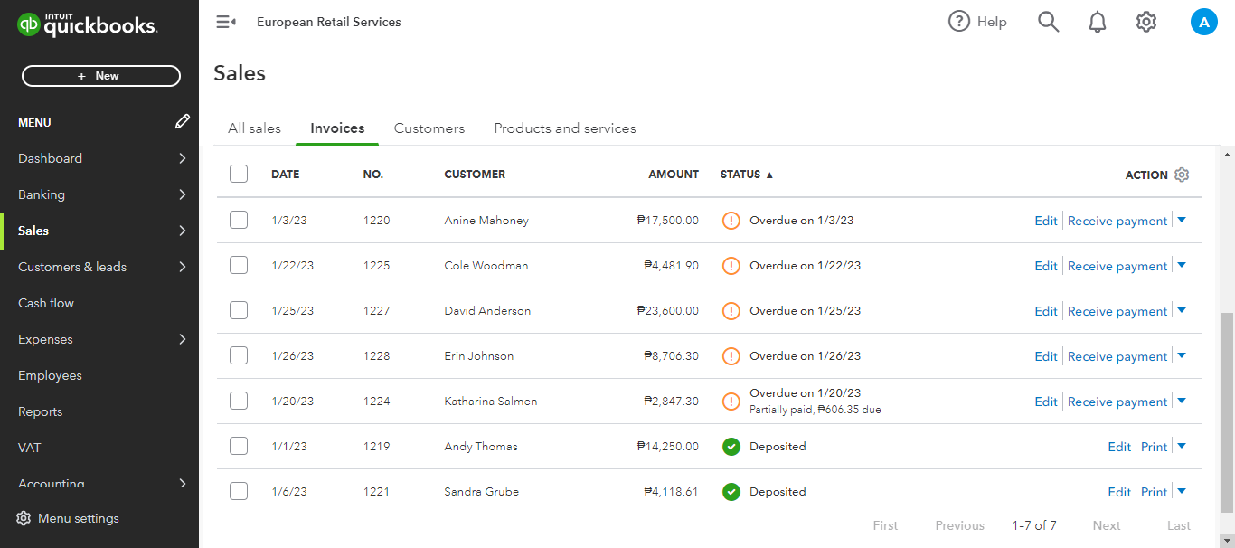Image resolution: width=1235 pixels, height=548 pixels.
Task: Click the + New button
Action: (x=100, y=76)
